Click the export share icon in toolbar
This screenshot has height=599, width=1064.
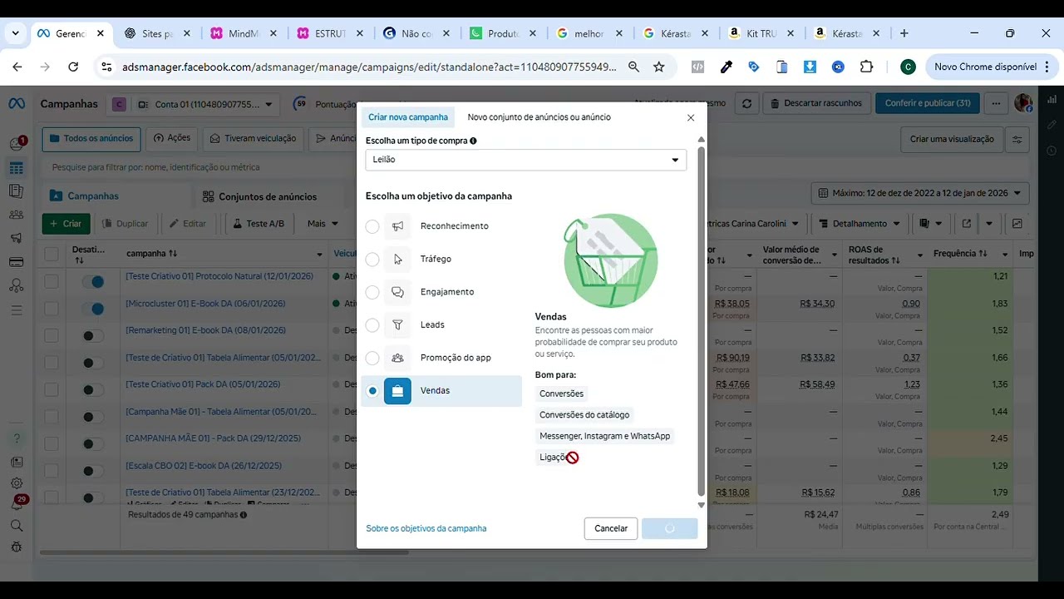click(x=966, y=224)
